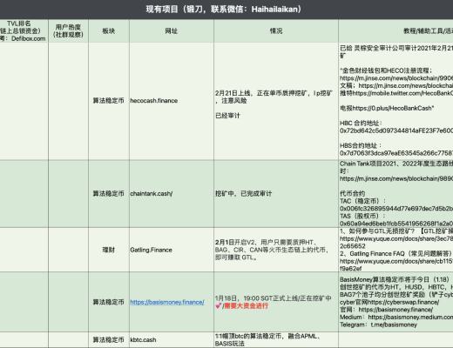Open "cyber官网https://cyberswap.finance/" link

click(389, 302)
